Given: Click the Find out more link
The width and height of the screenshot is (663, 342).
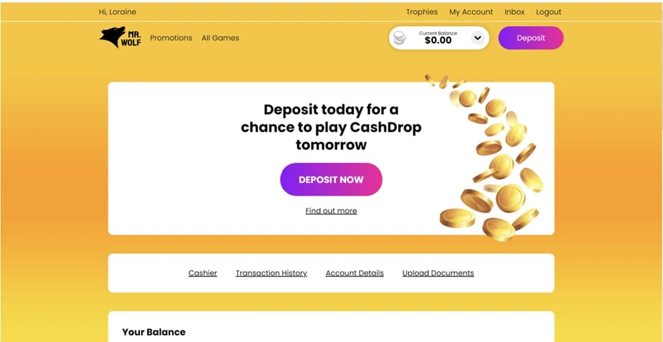Looking at the screenshot, I should point(331,211).
